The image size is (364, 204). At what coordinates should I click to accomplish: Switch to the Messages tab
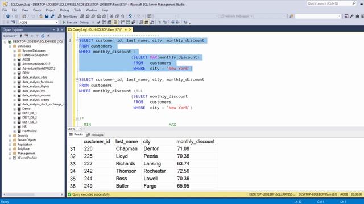click(x=95, y=135)
